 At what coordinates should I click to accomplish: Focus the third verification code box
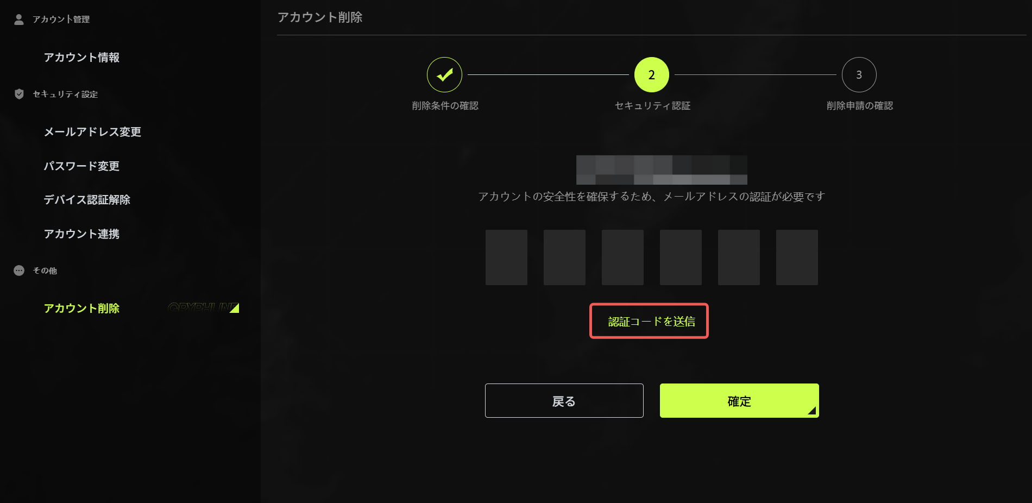[622, 257]
